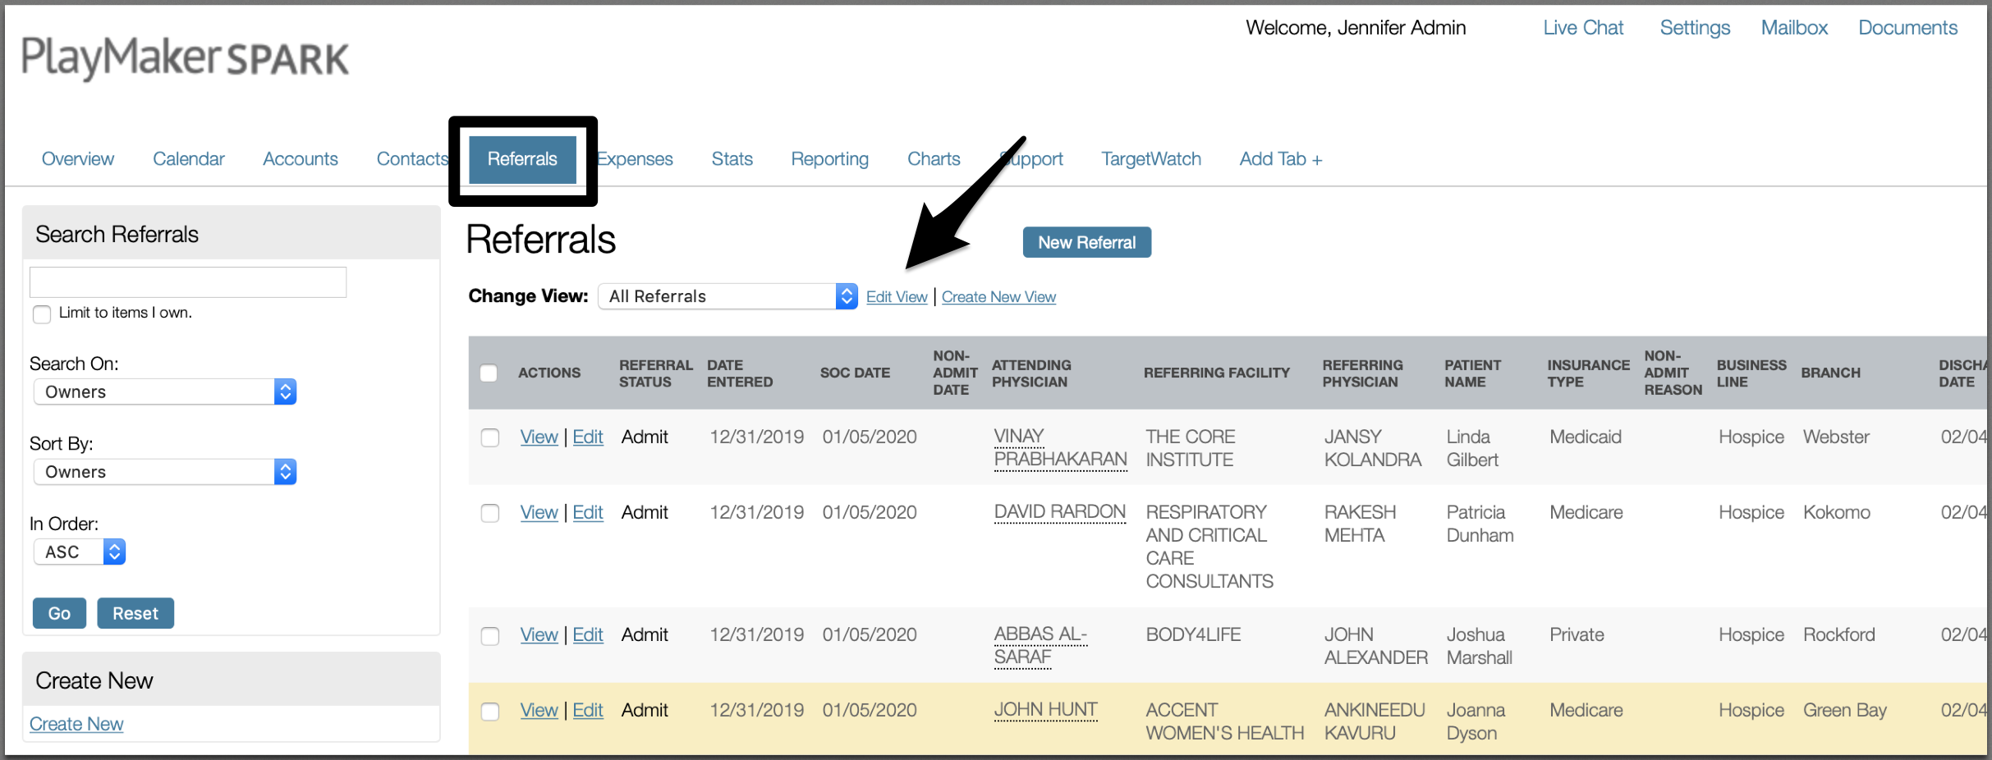The height and width of the screenshot is (760, 1992).
Task: Select the Patricia Dunham referral row checkbox
Action: coord(490,513)
